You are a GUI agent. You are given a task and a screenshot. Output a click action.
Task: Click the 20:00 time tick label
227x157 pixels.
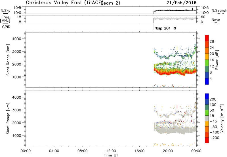coord(168,151)
